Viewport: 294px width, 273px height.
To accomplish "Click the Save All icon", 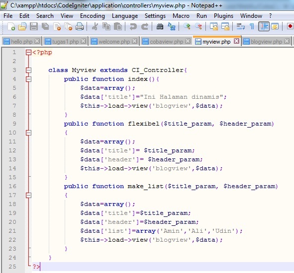I will 45,26.
